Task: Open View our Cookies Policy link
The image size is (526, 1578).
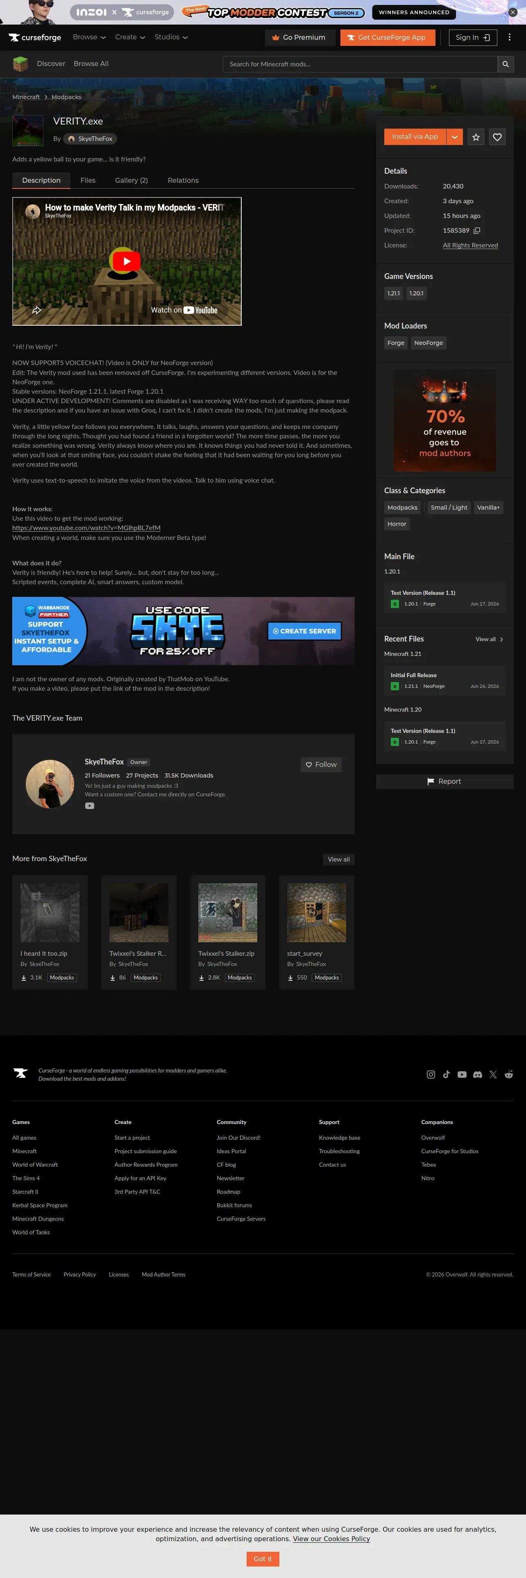Action: (331, 1539)
